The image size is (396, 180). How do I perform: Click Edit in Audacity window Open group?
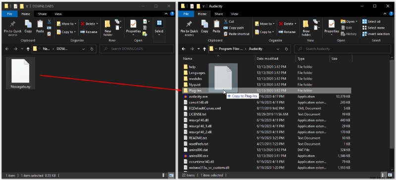point(346,28)
